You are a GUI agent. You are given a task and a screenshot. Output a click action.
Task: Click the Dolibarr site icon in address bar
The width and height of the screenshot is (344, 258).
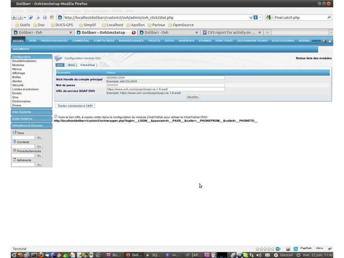click(60, 17)
